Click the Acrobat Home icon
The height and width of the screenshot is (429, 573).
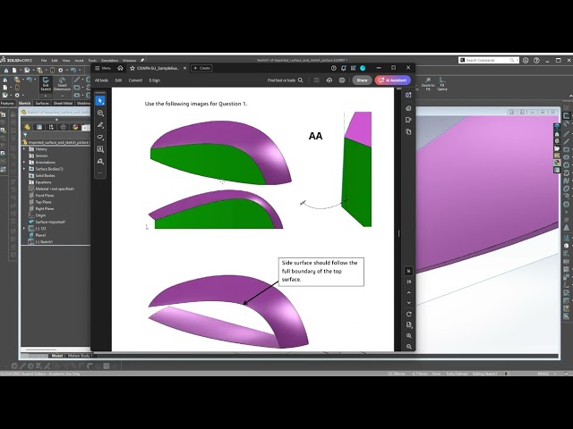pyautogui.click(x=120, y=68)
